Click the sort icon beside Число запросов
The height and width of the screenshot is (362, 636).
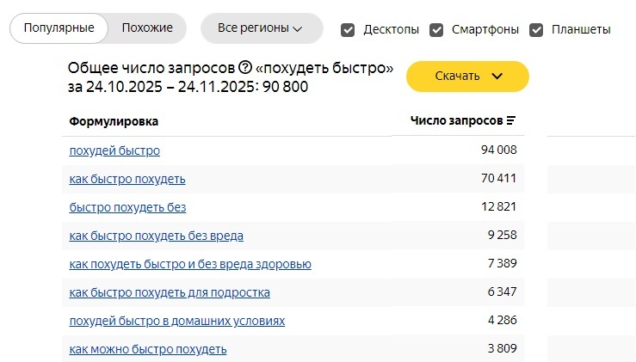[511, 120]
